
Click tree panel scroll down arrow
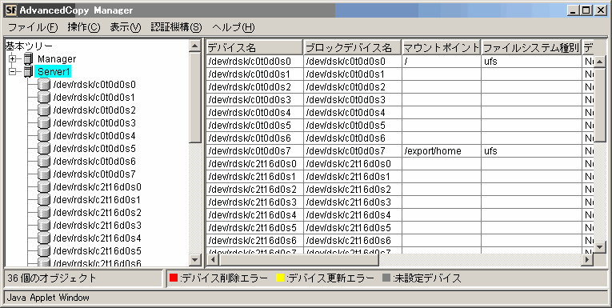tap(195, 259)
